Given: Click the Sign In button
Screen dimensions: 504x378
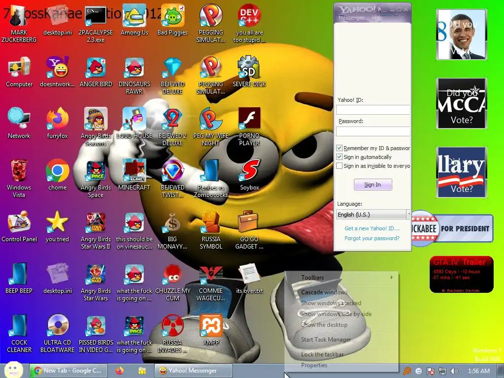Looking at the screenshot, I should point(373,185).
